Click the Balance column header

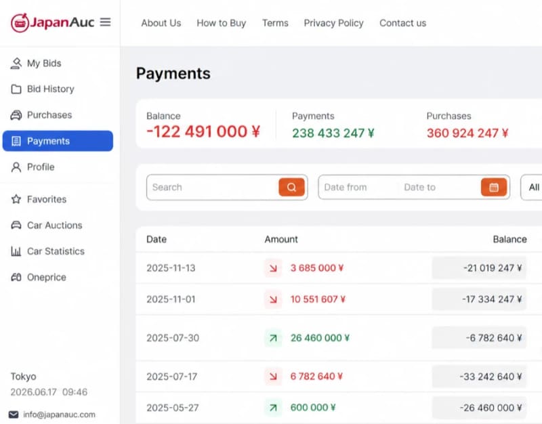coord(510,239)
